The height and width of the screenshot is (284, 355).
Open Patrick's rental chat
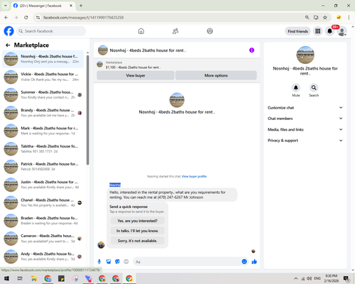[x=43, y=167]
